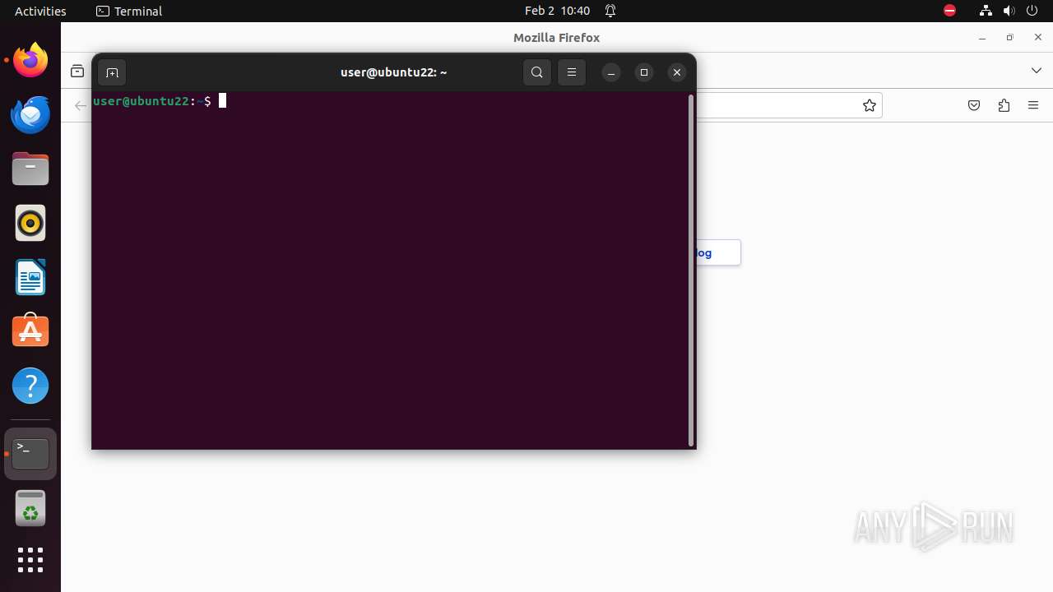The width and height of the screenshot is (1053, 592).
Task: Minimize the Firefox window
Action: 981,38
